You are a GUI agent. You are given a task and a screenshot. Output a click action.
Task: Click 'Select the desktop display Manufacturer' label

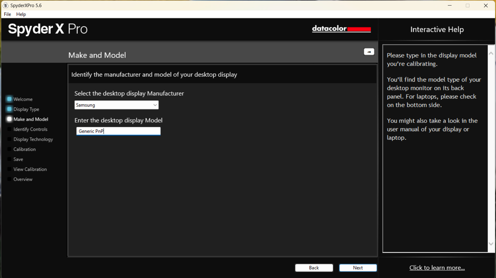click(129, 93)
